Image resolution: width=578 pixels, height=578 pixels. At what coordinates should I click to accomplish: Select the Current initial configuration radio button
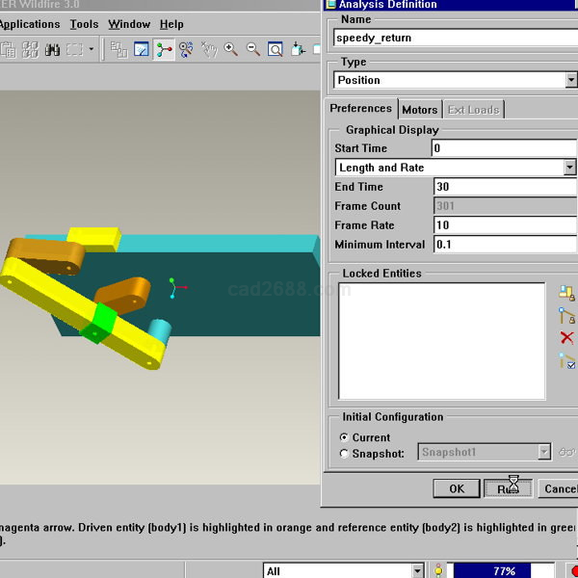(345, 437)
